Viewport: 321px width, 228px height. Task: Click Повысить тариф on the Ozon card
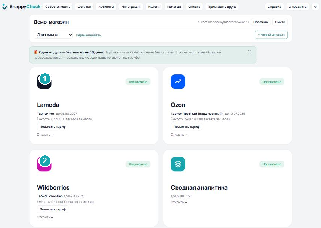[186, 127]
